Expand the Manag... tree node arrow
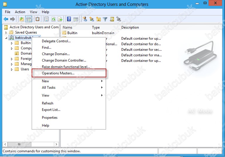Image resolution: width=225 pixels, height=157 pixels. click(12, 64)
